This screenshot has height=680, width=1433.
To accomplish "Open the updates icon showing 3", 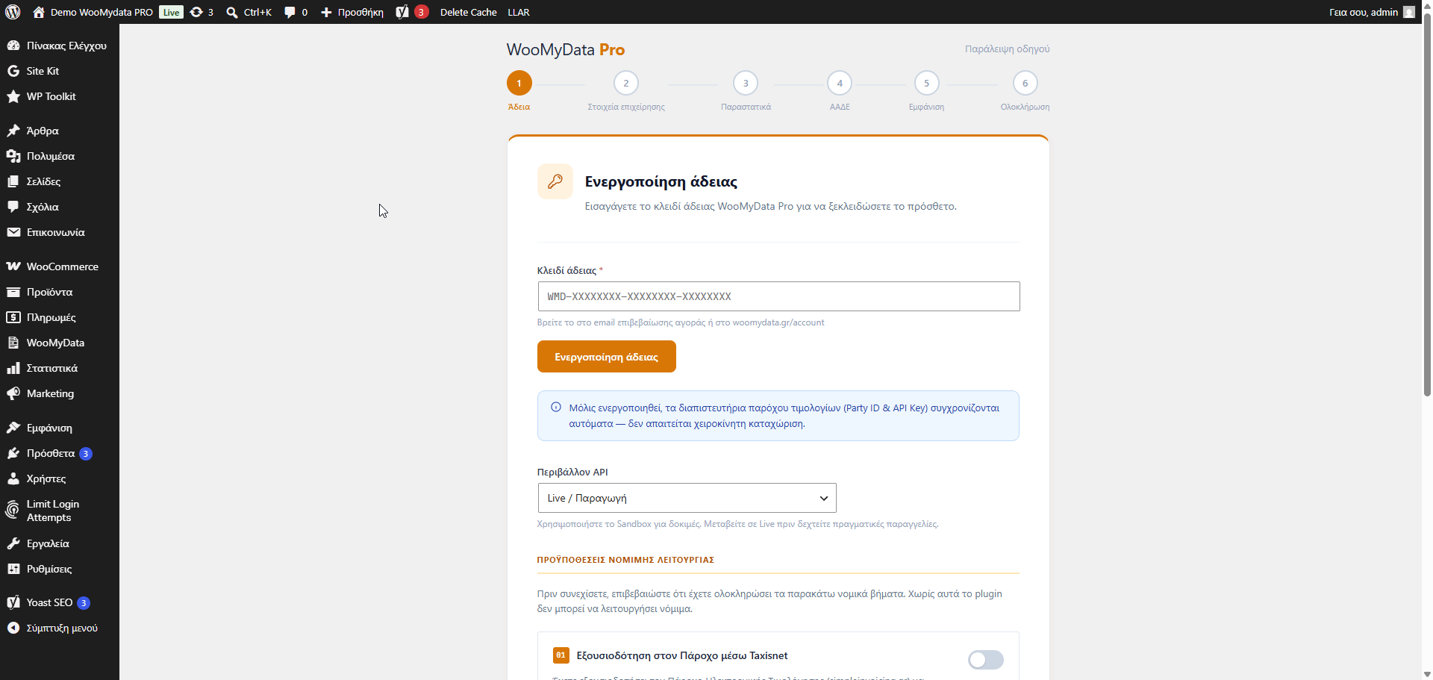I will [196, 12].
